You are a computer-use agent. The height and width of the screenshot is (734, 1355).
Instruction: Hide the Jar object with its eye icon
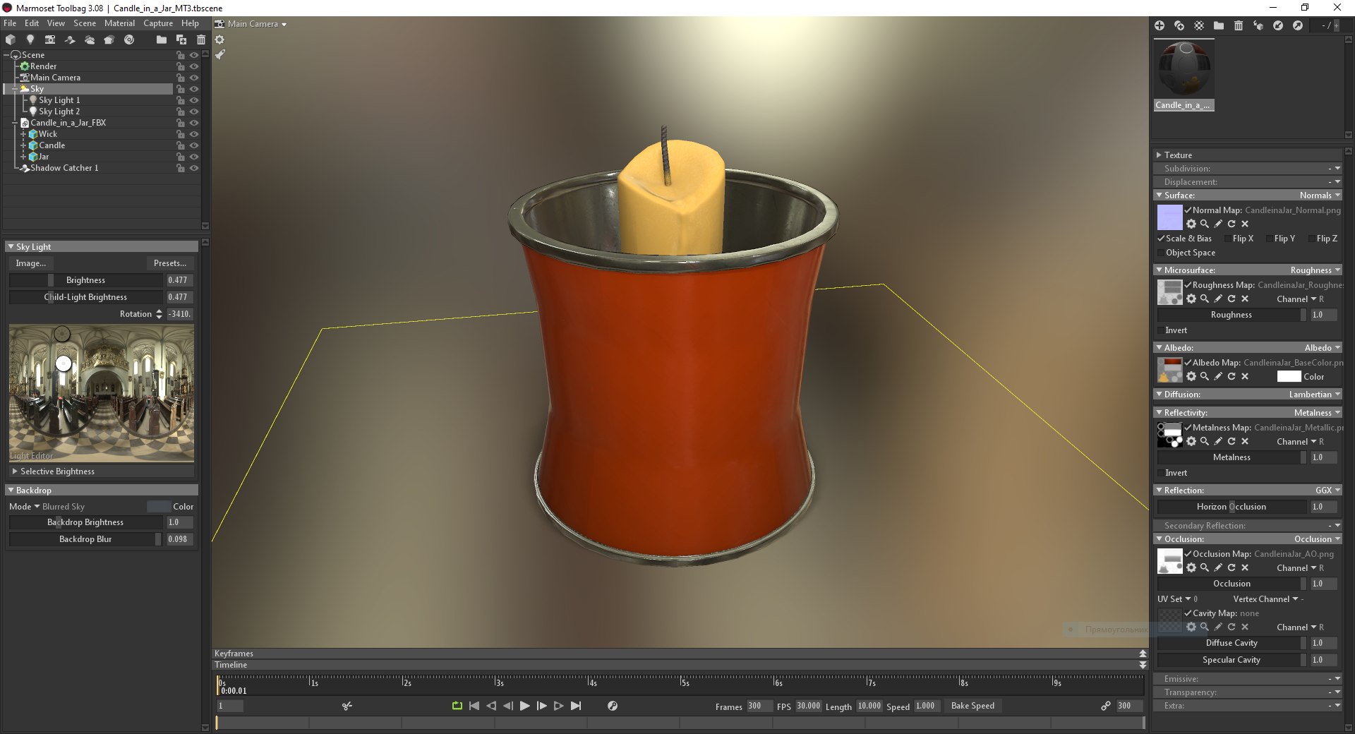pos(194,157)
